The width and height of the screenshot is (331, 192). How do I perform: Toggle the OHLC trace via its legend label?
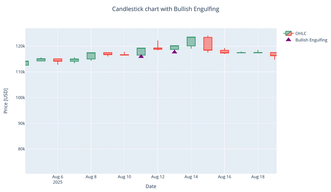301,33
